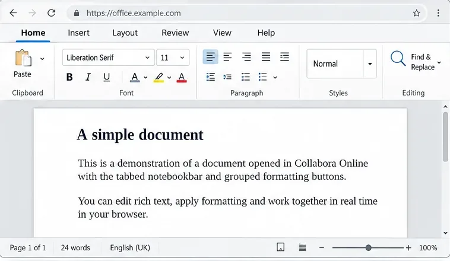450x261 pixels.
Task: Bookmark the page with the star icon
Action: coord(416,13)
